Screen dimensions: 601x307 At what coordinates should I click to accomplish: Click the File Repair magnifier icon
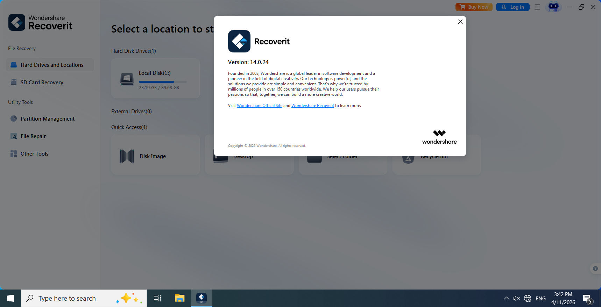coord(14,136)
